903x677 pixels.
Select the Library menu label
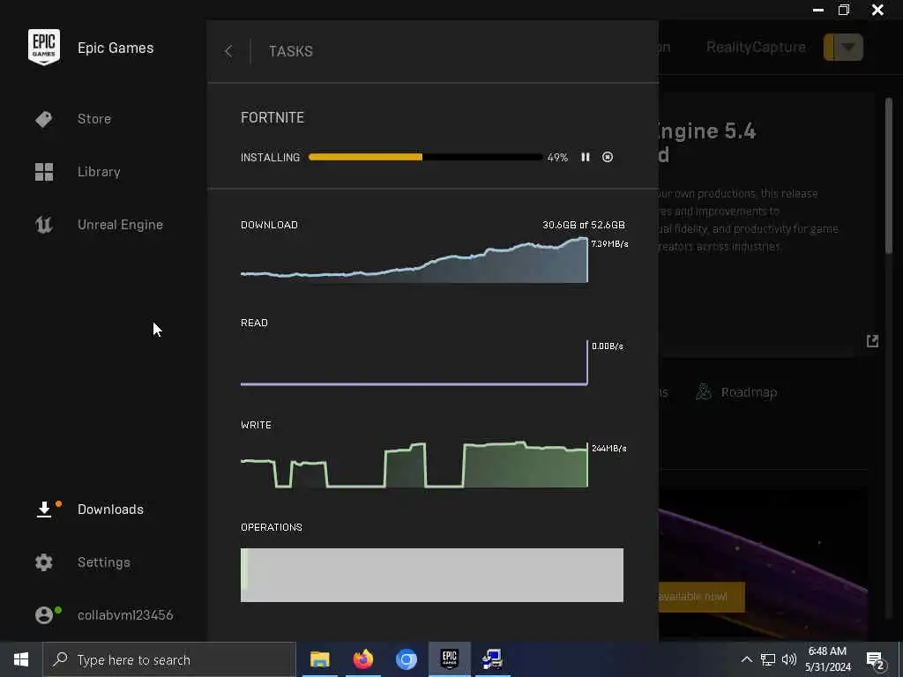coord(99,172)
